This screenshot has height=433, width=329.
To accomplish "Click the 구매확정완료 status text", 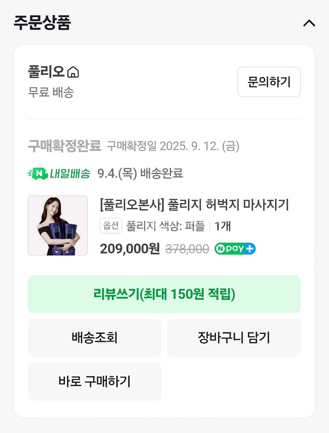I will [64, 146].
